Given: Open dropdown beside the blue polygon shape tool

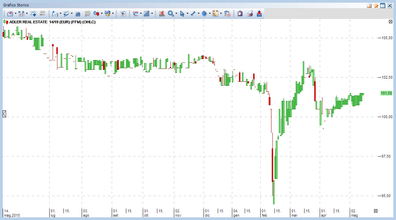Looking at the screenshot, I should [x=210, y=13].
